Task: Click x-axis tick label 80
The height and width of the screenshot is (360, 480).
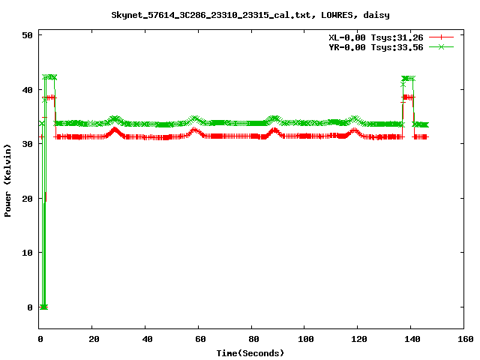Action: (x=253, y=339)
